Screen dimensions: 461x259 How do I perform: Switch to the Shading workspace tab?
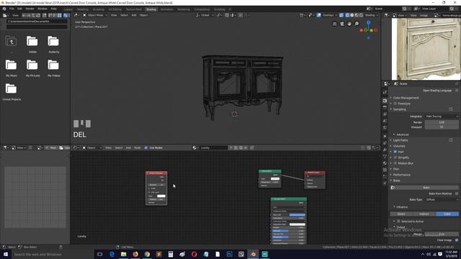click(x=151, y=9)
